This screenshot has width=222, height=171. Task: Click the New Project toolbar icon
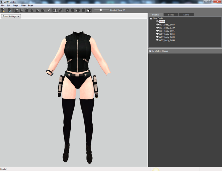coord(3,10)
